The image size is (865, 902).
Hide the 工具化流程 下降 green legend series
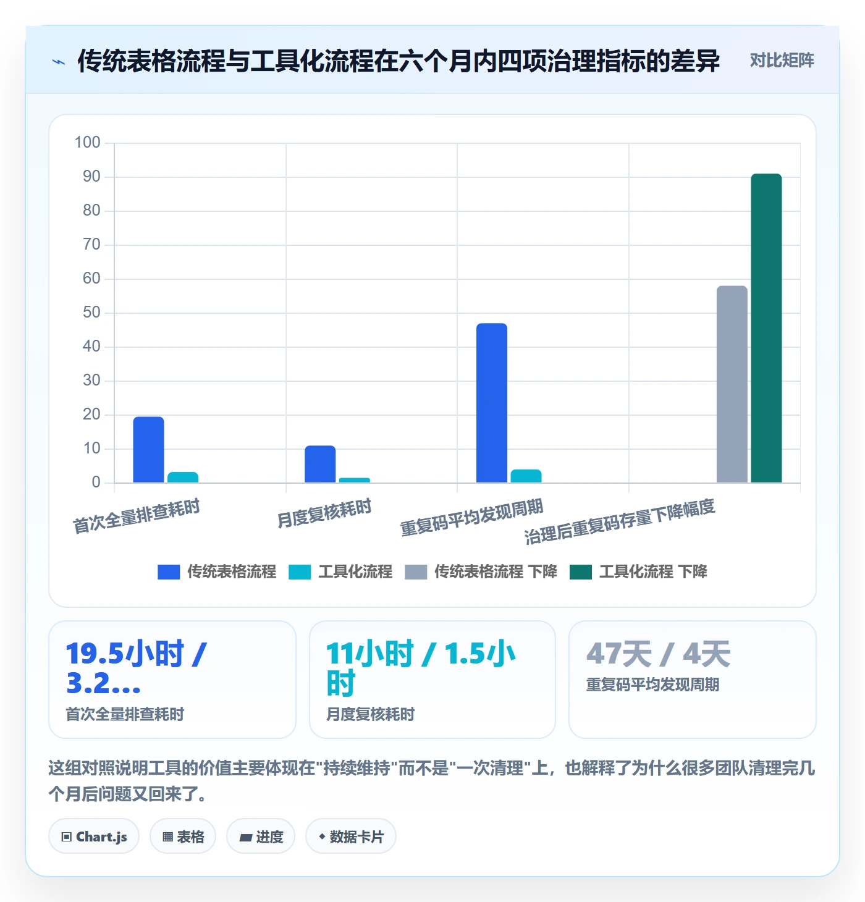638,572
